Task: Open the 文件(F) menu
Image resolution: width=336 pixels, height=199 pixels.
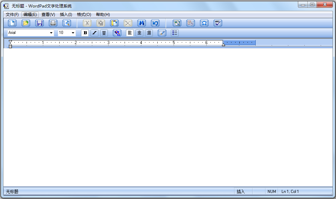Action: coord(12,15)
